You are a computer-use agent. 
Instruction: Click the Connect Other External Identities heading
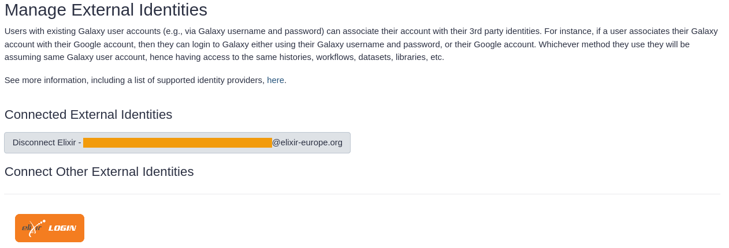pos(99,171)
